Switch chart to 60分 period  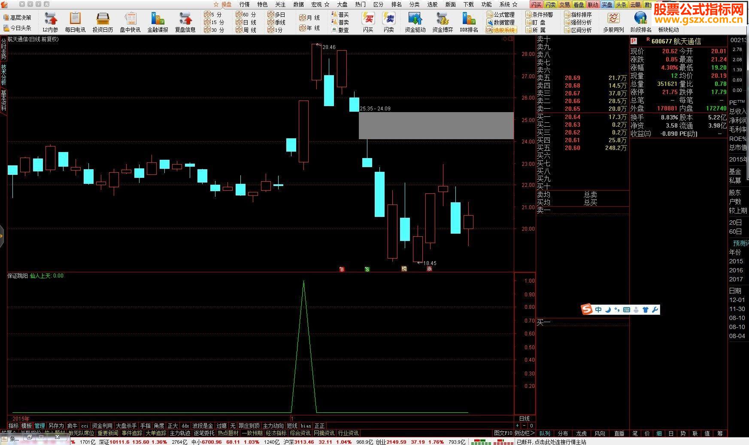click(x=246, y=15)
